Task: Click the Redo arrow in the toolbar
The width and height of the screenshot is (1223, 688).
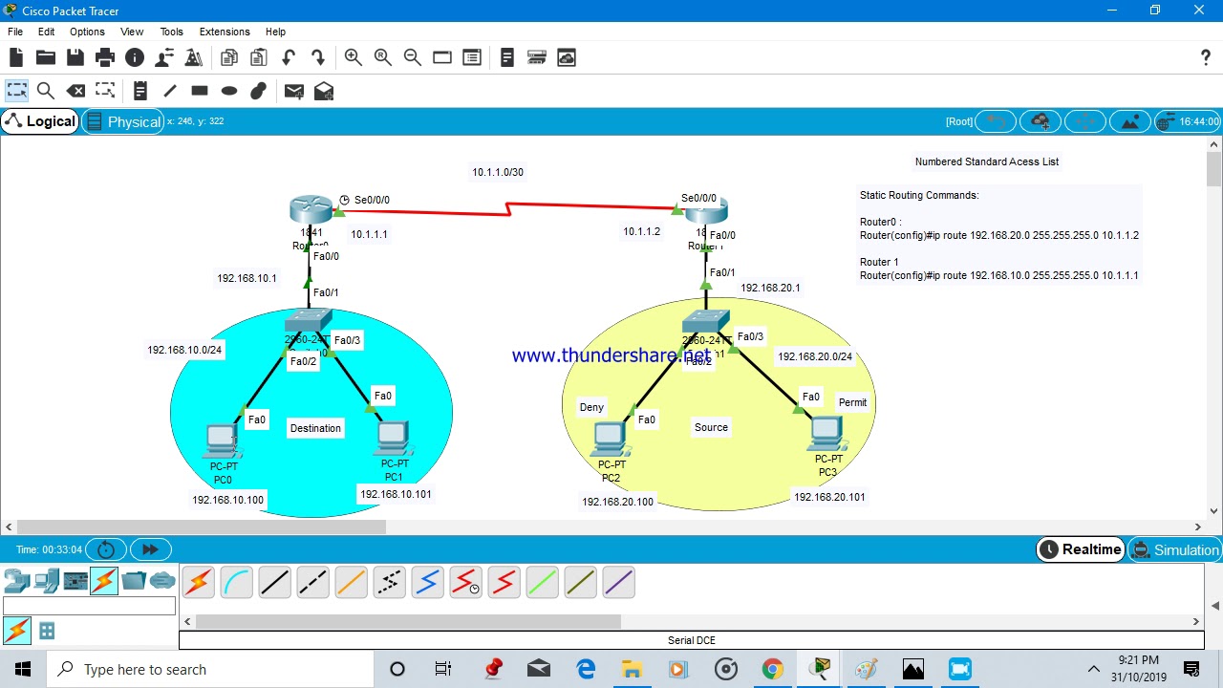Action: pos(318,58)
